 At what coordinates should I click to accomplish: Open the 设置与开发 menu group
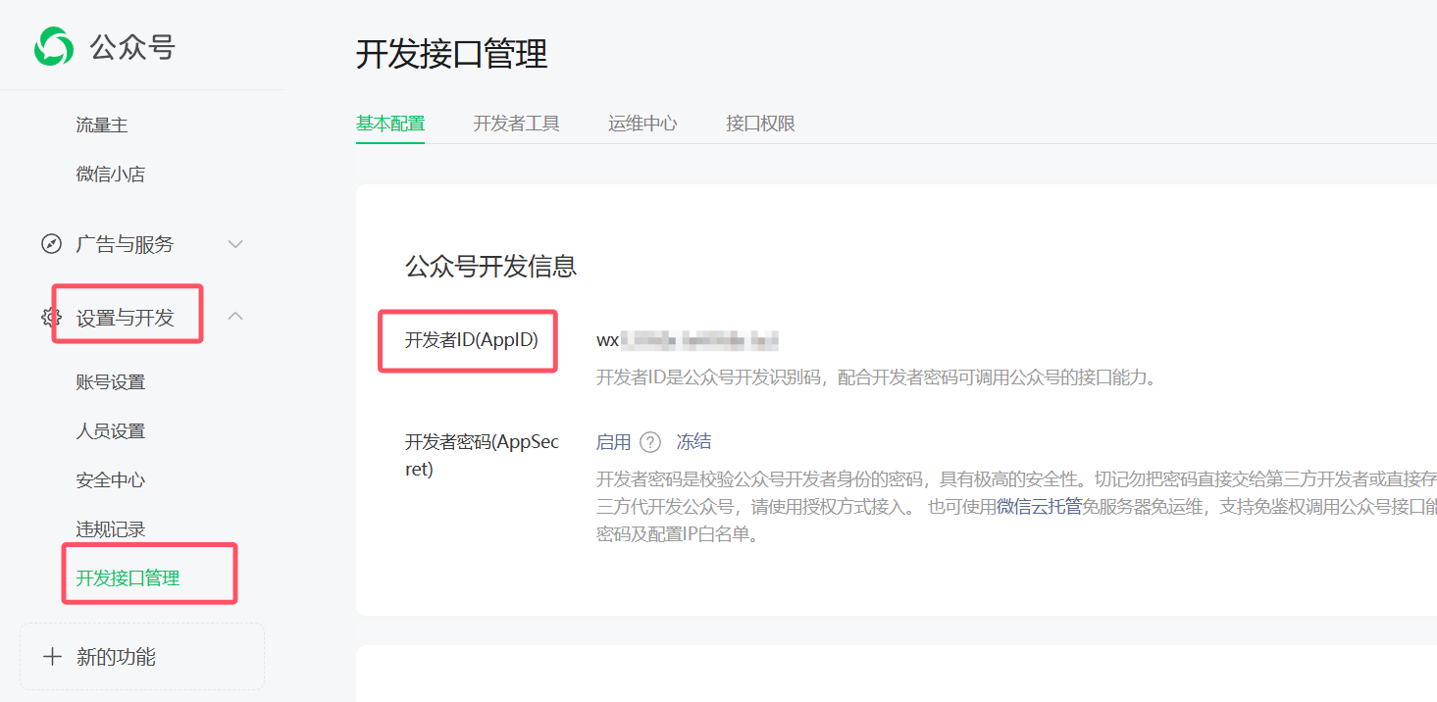(x=125, y=318)
